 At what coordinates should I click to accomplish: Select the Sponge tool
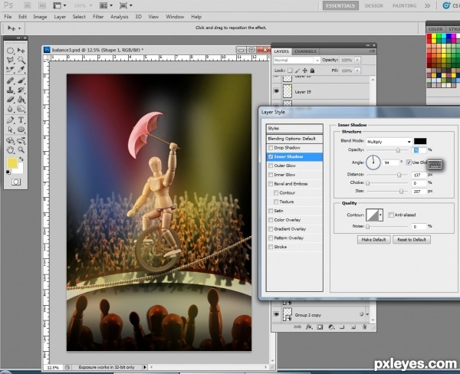(21, 109)
